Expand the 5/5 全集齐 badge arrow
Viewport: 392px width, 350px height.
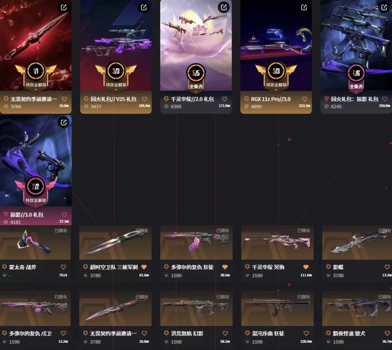coord(196,91)
